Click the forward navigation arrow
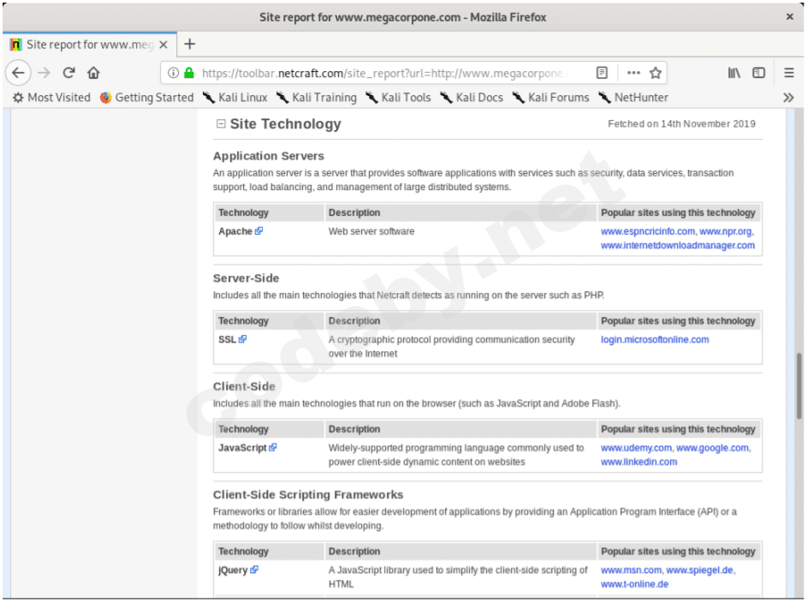The height and width of the screenshot is (603, 807). coord(45,73)
